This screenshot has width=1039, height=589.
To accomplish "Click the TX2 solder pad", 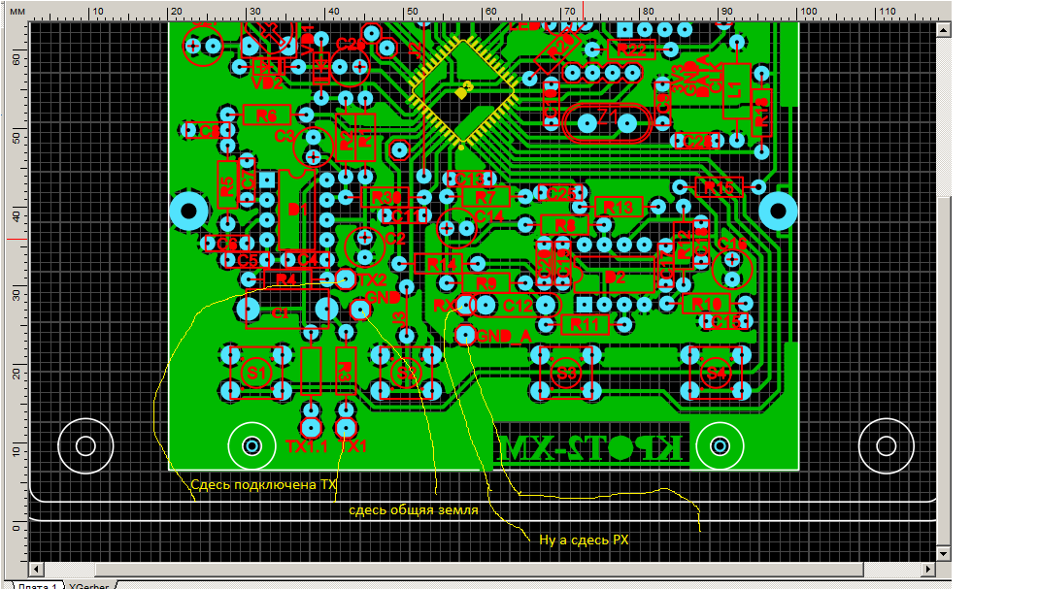I will pyautogui.click(x=346, y=278).
